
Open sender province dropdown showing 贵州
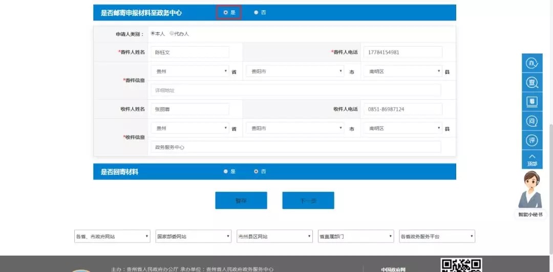pos(190,71)
